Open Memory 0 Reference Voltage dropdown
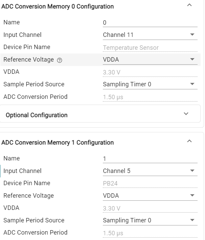Viewport: 205px width, 240px height. 150,60
